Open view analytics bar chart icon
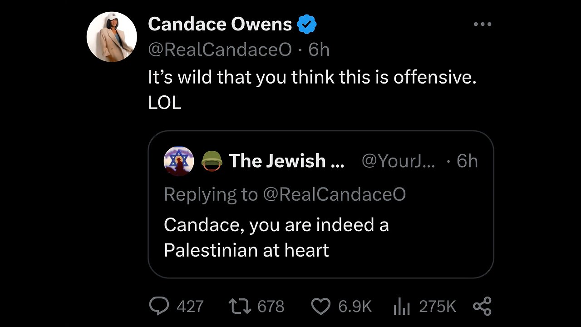This screenshot has width=581, height=327. pyautogui.click(x=401, y=307)
